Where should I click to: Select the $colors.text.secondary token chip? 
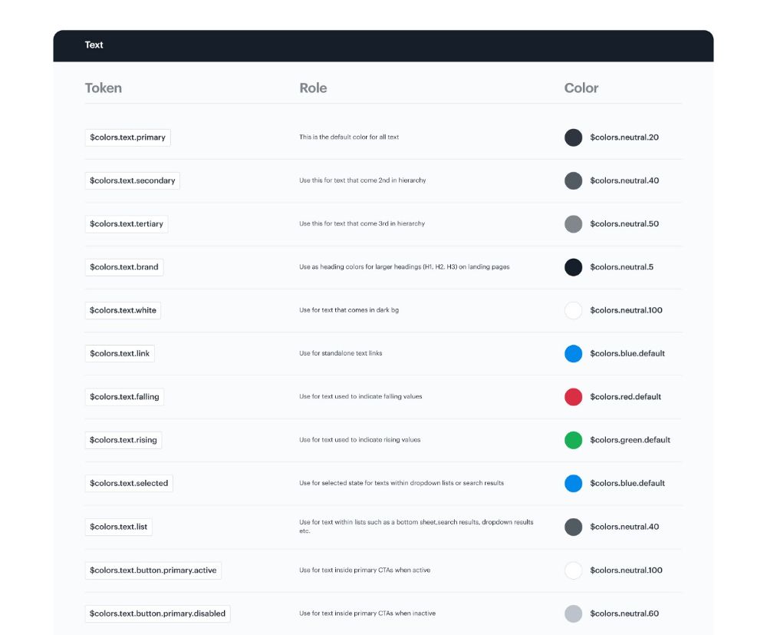132,180
